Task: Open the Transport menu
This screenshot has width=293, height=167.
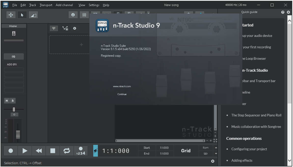Action: 46,5
